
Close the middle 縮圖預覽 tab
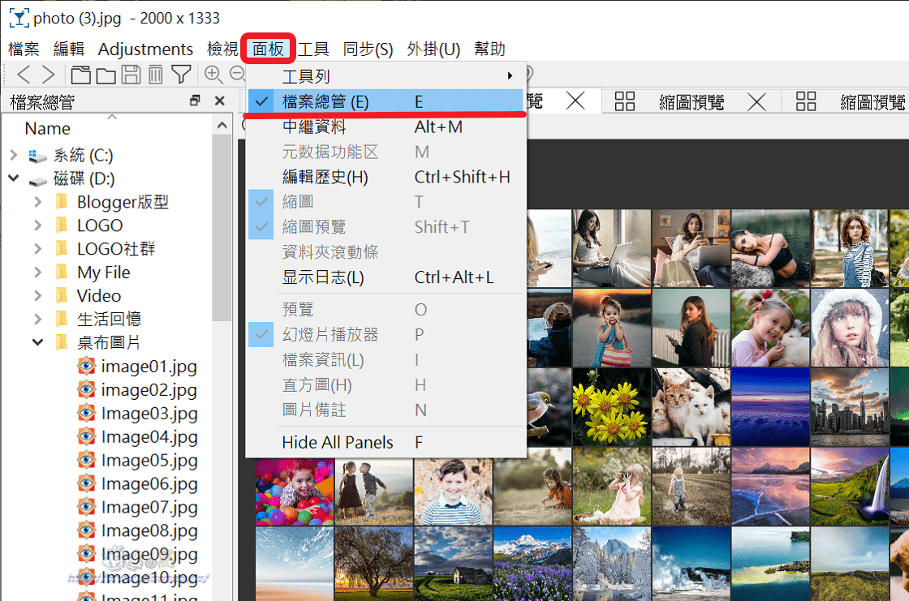(x=756, y=102)
